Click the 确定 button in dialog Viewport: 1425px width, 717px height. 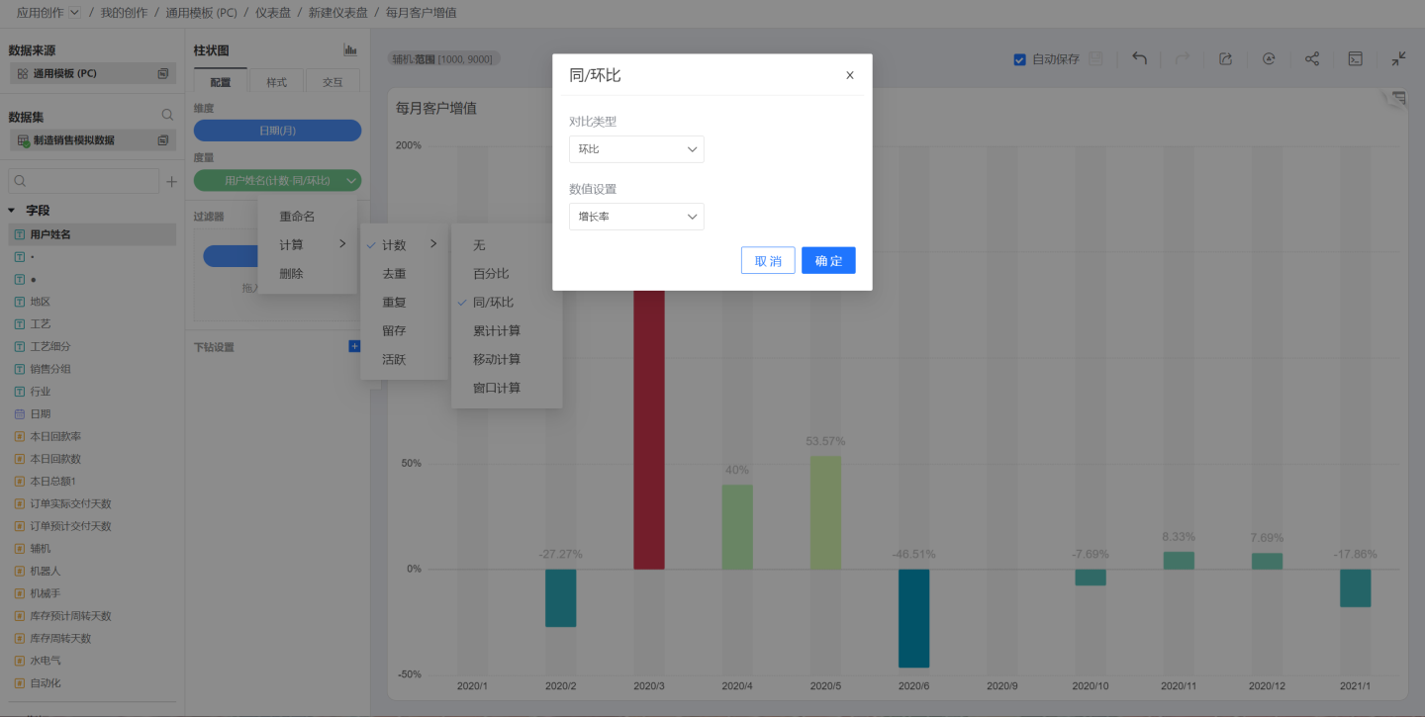pyautogui.click(x=828, y=261)
